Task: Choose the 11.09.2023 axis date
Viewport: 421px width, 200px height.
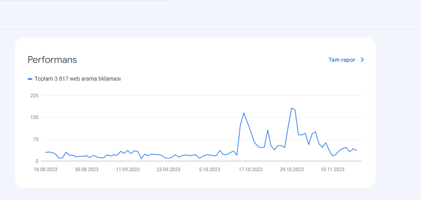Action: (128, 170)
